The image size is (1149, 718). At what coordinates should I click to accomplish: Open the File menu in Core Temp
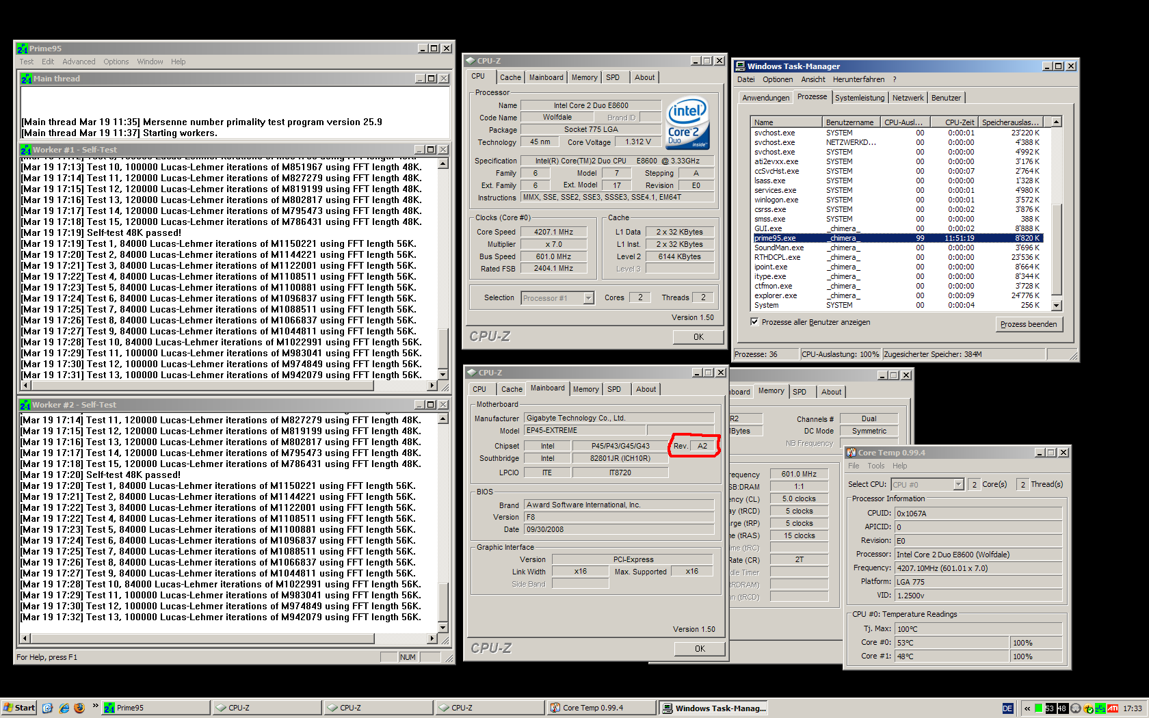[854, 466]
